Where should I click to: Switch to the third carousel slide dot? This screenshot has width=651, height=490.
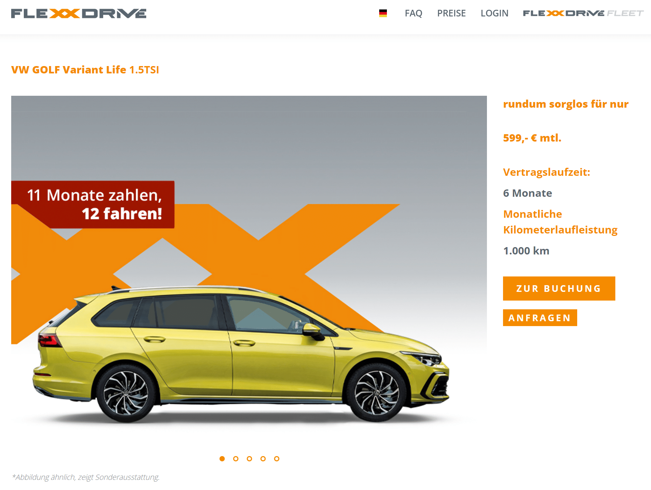click(x=249, y=459)
